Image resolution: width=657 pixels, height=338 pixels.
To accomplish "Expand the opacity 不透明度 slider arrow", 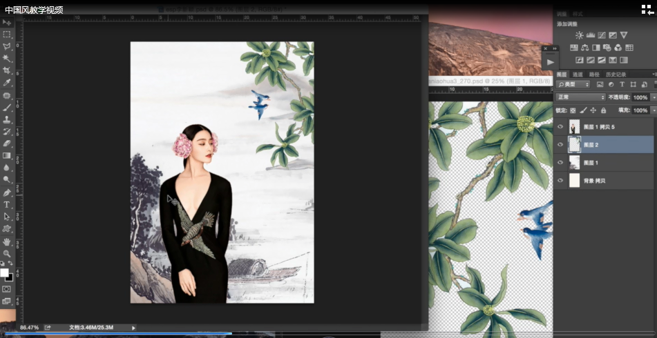I will (654, 97).
